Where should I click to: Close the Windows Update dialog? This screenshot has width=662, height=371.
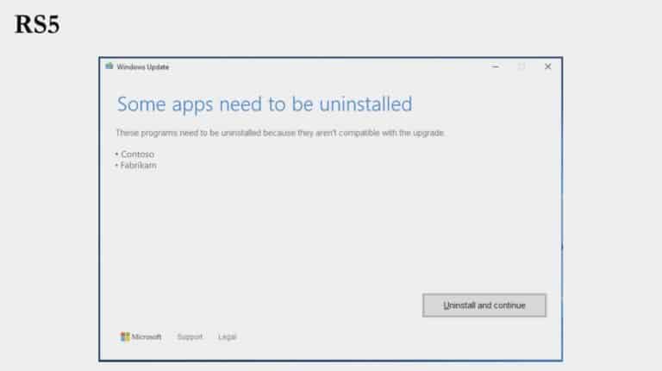(547, 66)
